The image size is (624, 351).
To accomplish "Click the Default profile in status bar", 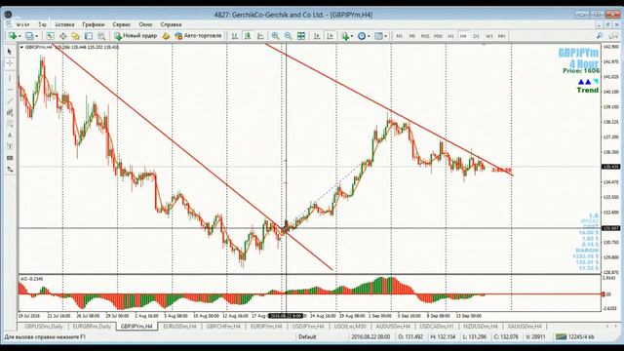I will [307, 337].
